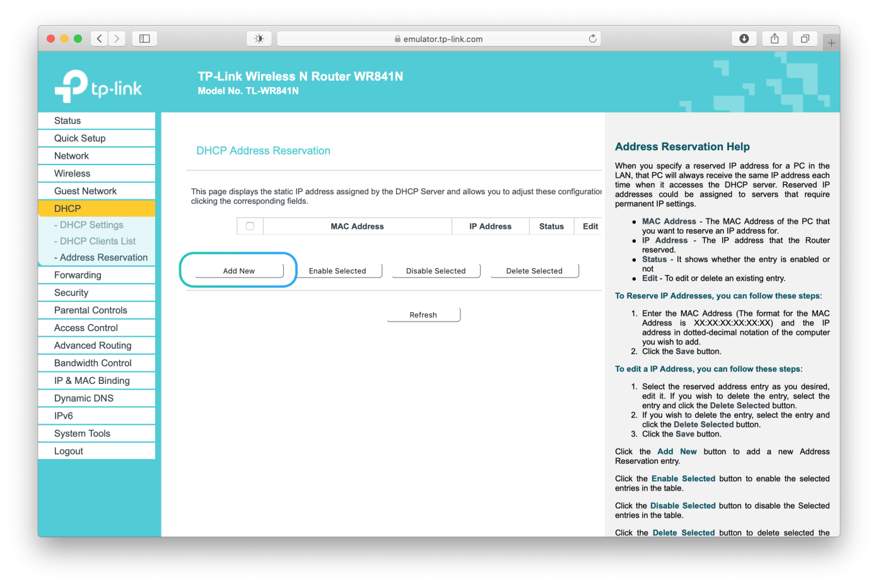878x587 pixels.
Task: Click the MAC Address column header
Action: 357,226
